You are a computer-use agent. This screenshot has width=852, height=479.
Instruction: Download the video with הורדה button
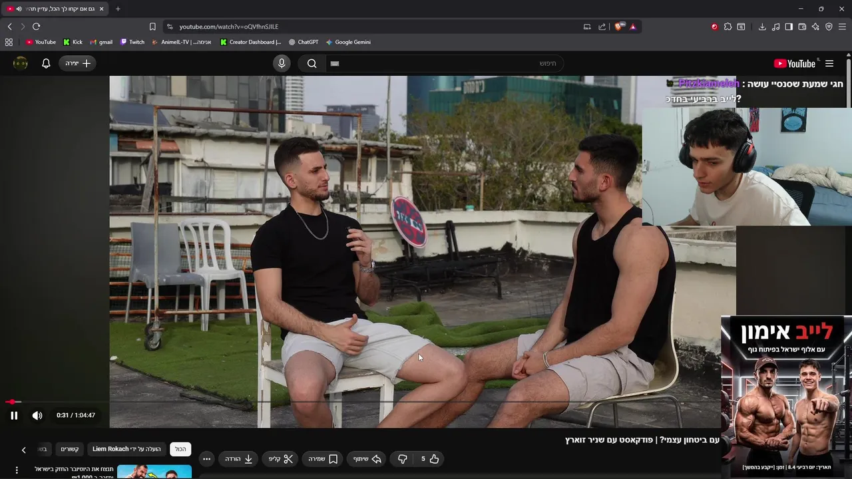239,458
